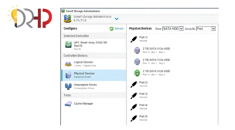Click the Port 1I connector icon

coord(134,39)
